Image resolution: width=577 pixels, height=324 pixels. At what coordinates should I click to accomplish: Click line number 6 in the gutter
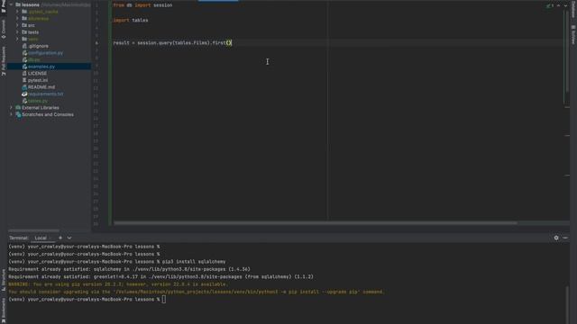(96, 43)
